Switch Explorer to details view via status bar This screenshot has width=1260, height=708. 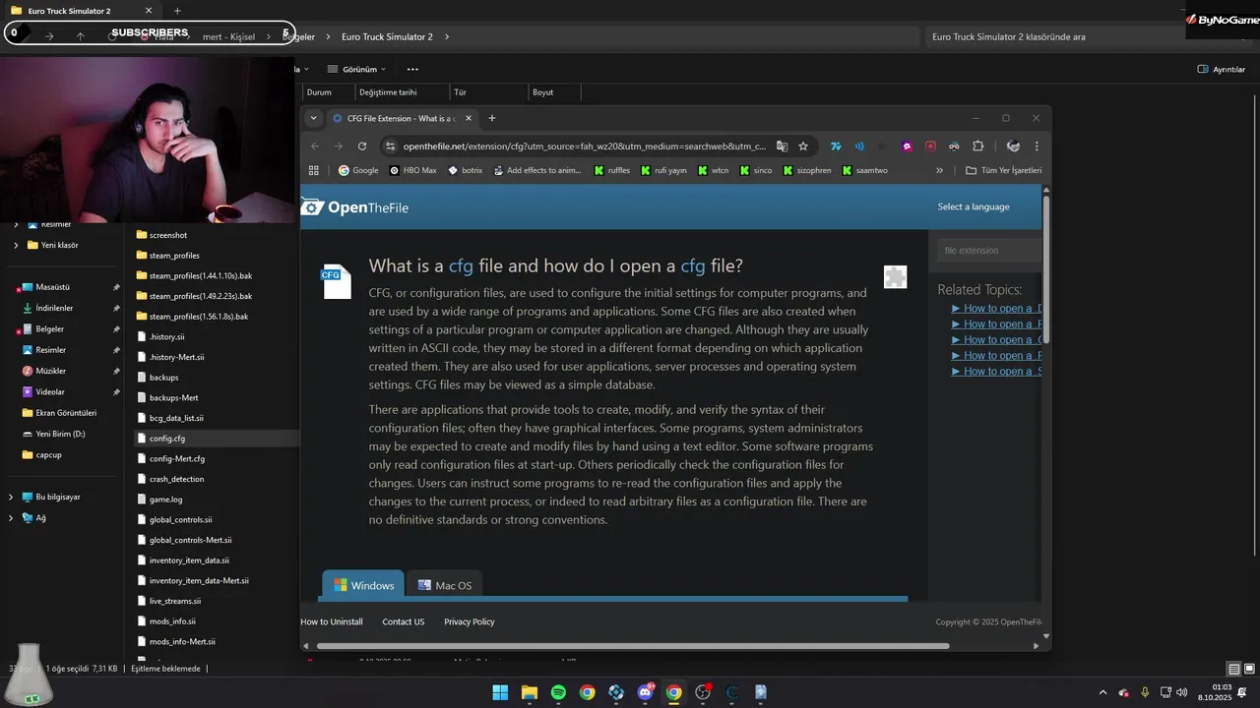coord(1234,669)
